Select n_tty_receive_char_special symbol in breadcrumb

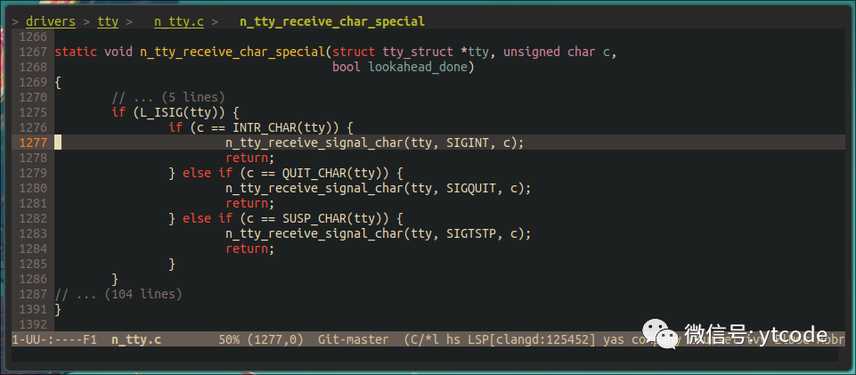coord(332,20)
